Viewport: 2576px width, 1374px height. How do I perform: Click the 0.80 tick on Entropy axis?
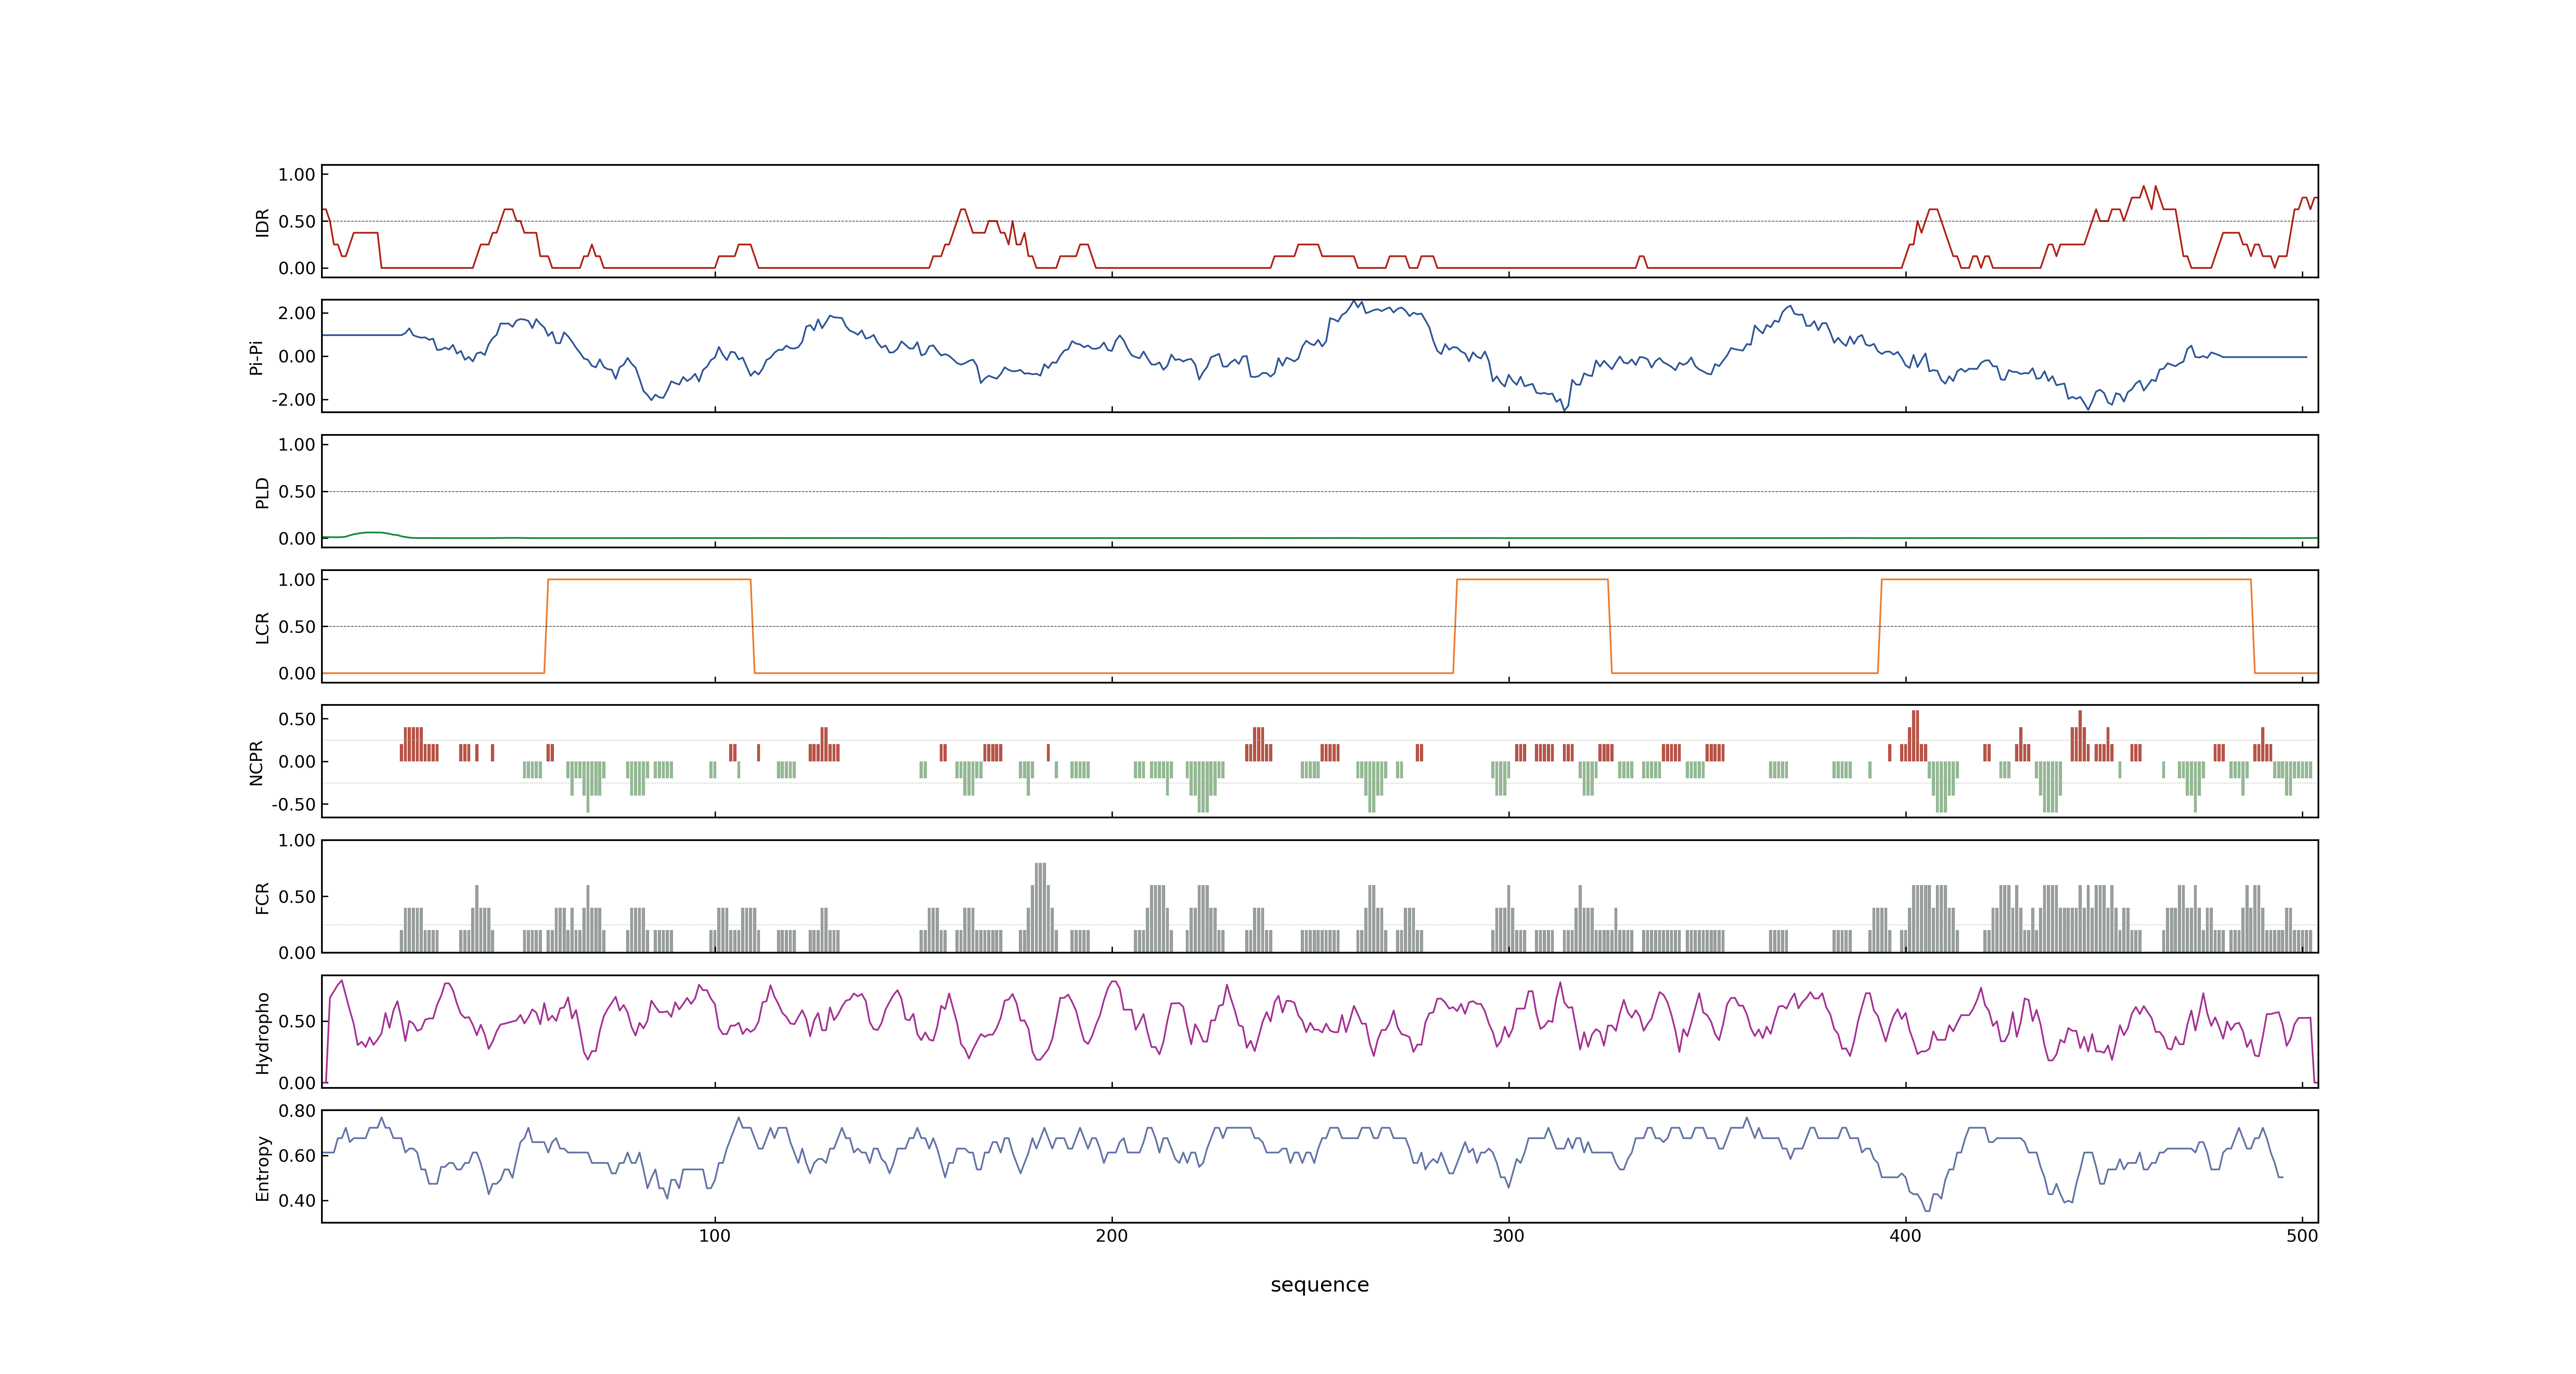point(297,1111)
